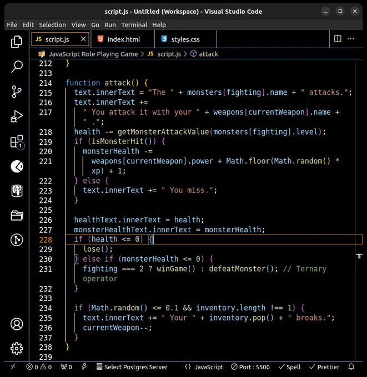Click the ports forwarded 0 indicator
This screenshot has width=367, height=377.
click(x=66, y=367)
